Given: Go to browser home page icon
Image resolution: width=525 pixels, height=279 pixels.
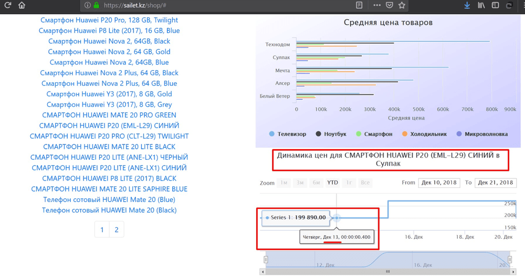Looking at the screenshot, I should click(x=22, y=5).
